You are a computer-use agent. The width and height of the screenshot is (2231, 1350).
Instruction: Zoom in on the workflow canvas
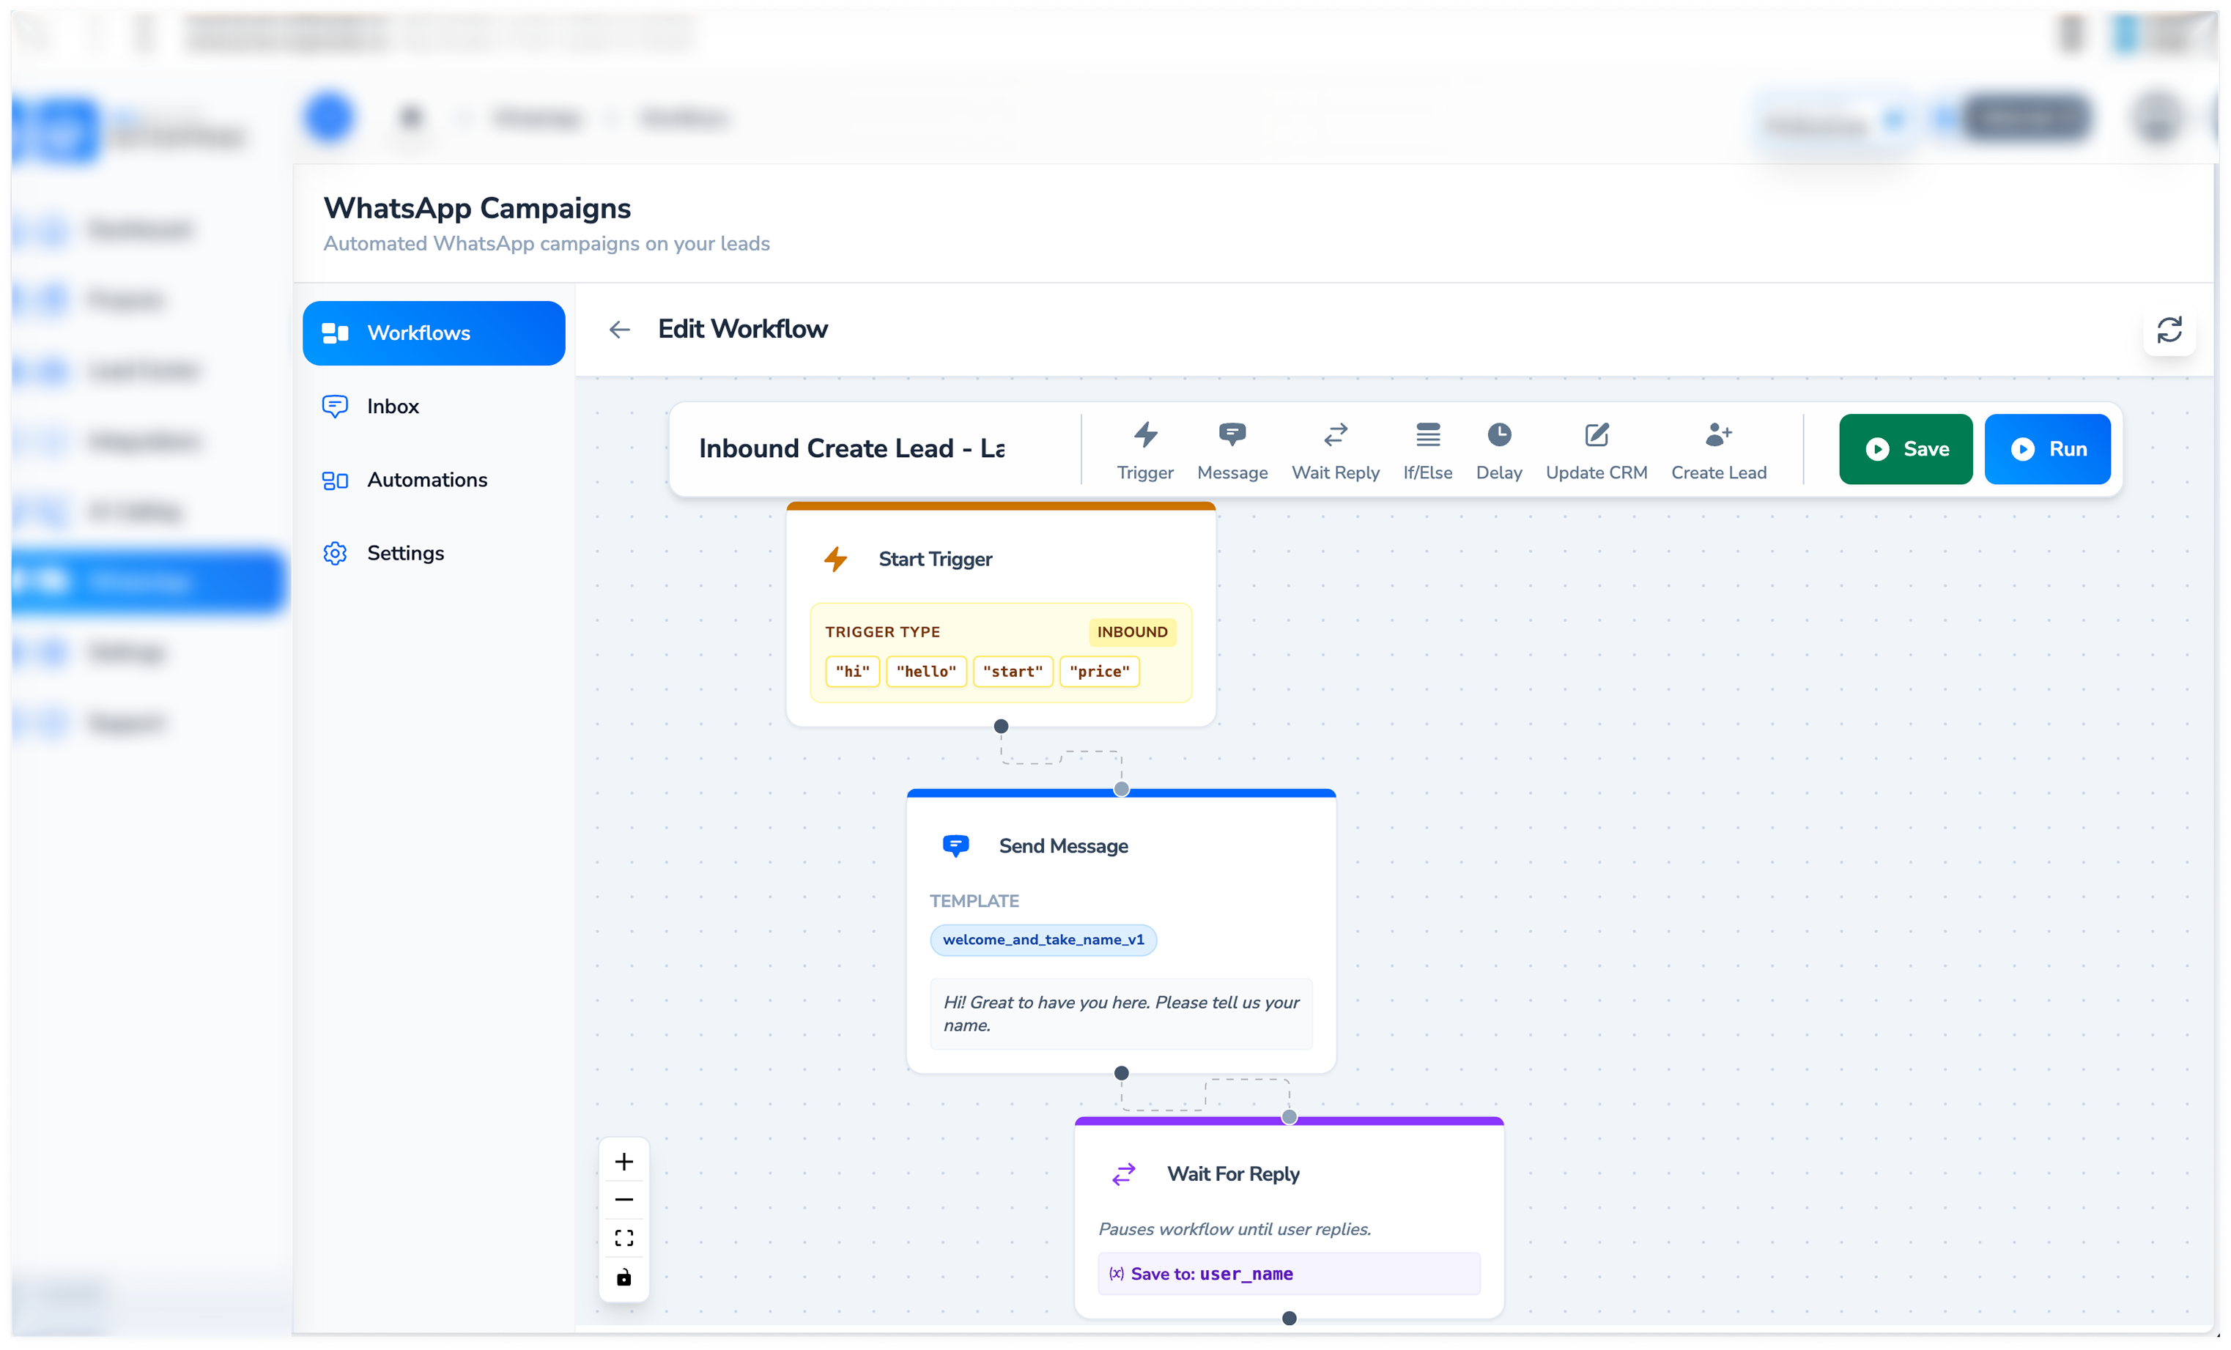(624, 1162)
